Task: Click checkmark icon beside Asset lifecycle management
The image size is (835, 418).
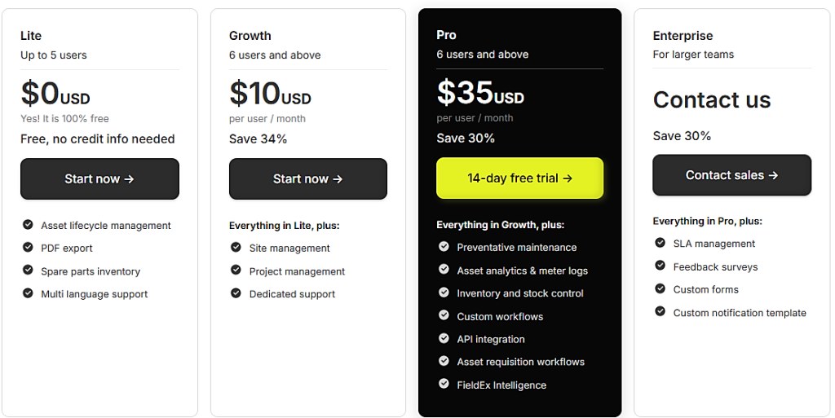Action: point(28,225)
